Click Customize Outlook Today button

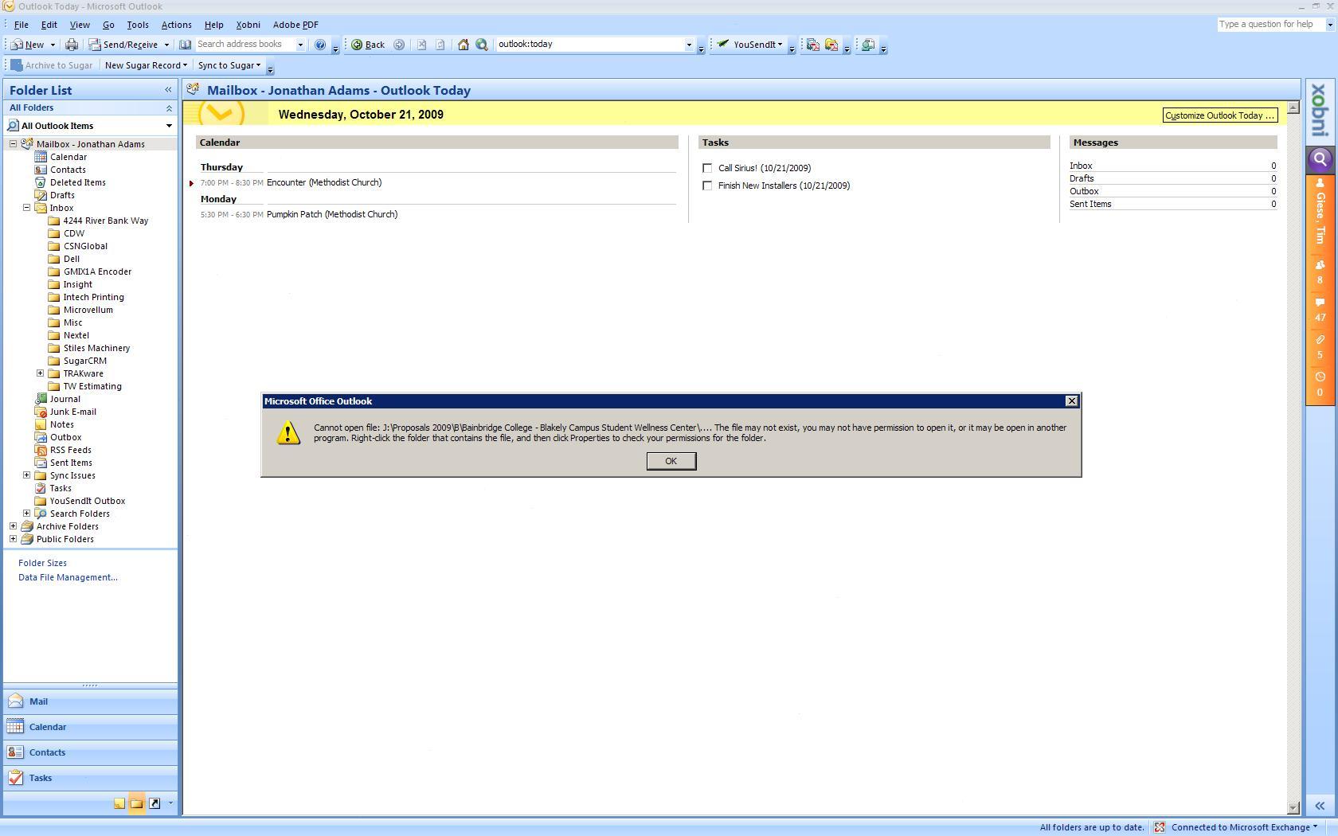point(1219,115)
